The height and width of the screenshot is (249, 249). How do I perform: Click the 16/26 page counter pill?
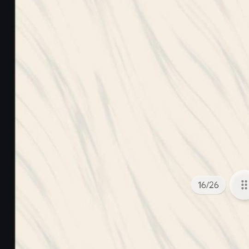click(x=208, y=185)
